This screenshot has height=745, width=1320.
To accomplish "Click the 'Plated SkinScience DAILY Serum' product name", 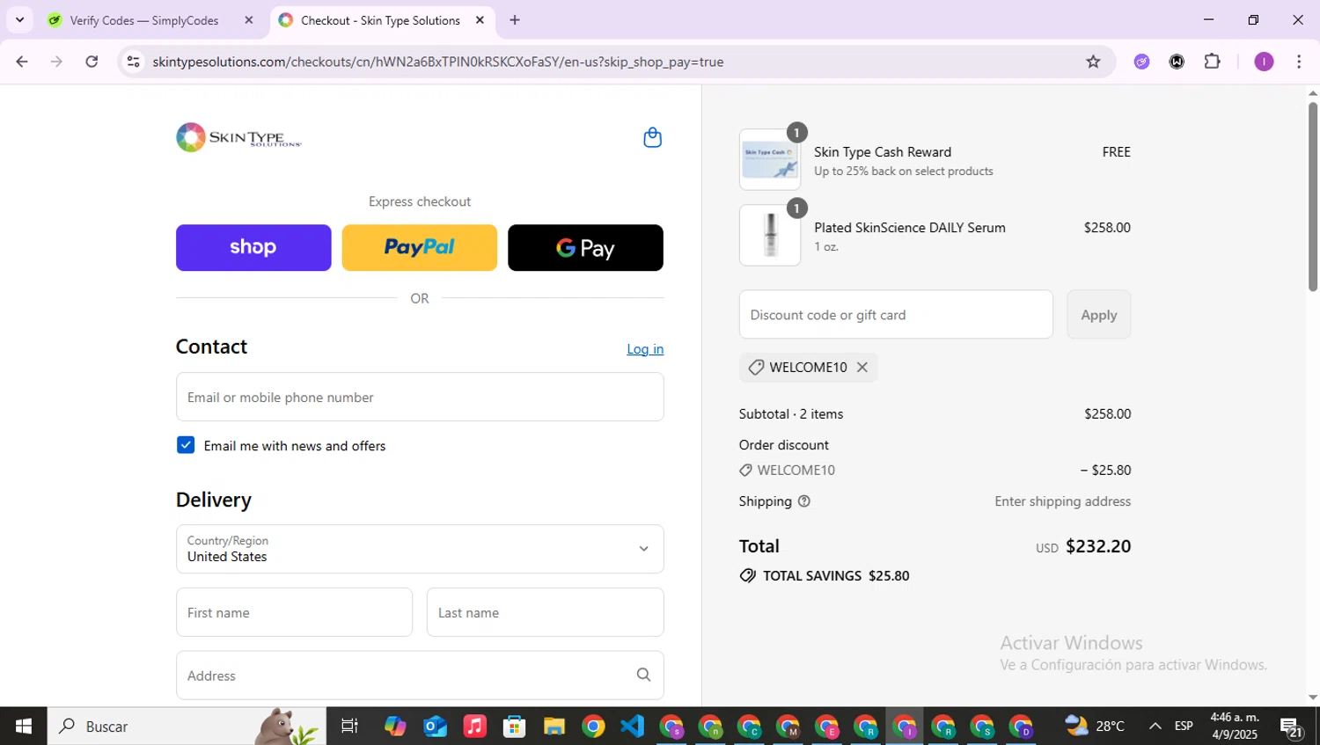I will click(x=910, y=227).
